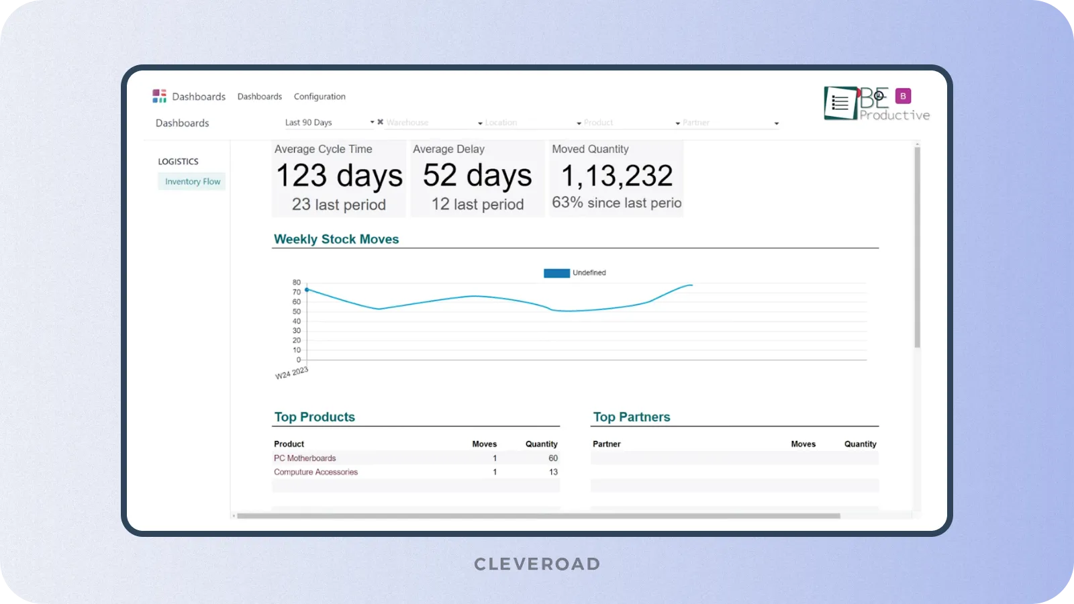The image size is (1074, 604).
Task: Select the Dashboards menu in the top bar
Action: tap(260, 96)
